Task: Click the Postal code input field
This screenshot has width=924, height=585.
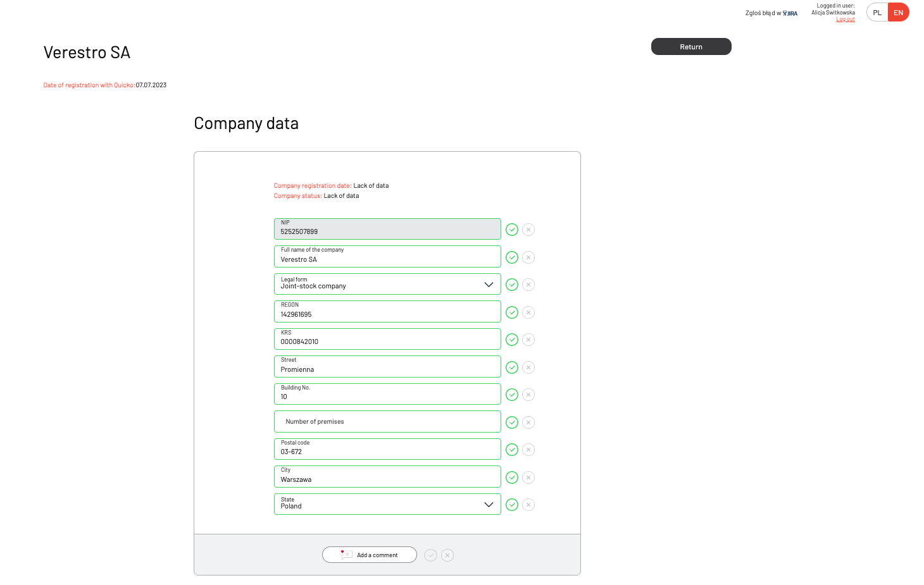Action: click(x=387, y=449)
